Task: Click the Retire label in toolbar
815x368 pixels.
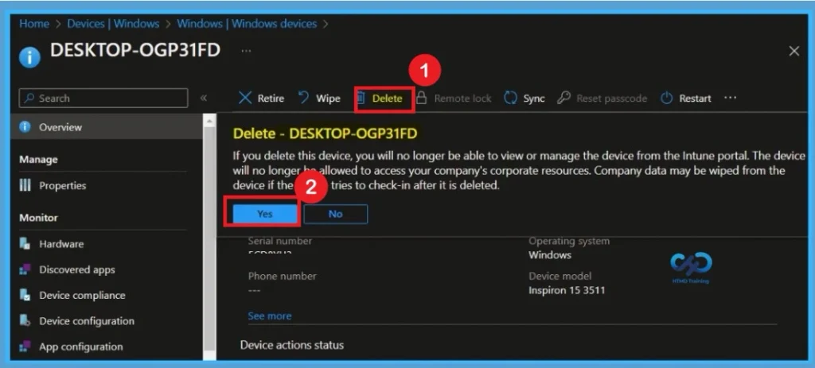Action: pos(271,98)
